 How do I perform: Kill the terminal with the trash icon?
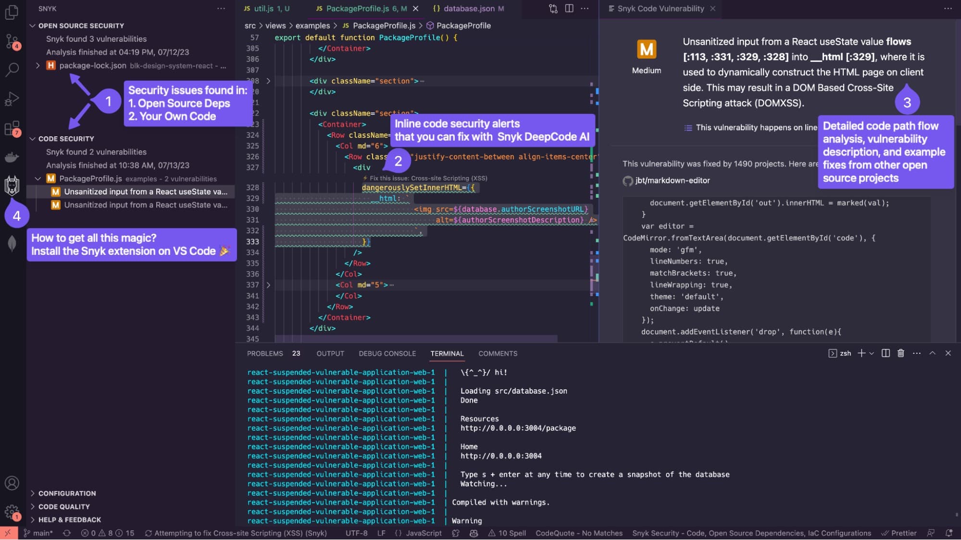point(901,353)
